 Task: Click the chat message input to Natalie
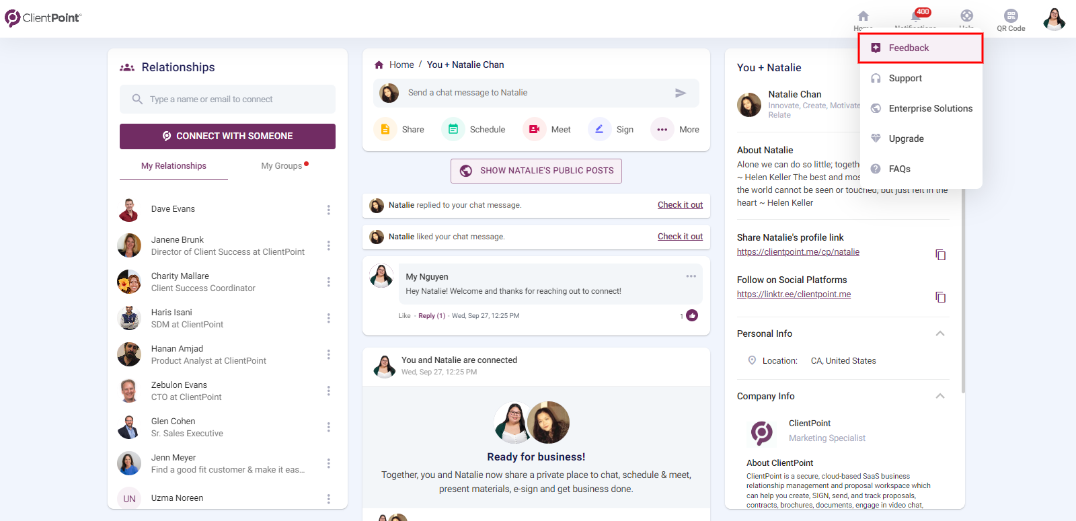tap(535, 93)
